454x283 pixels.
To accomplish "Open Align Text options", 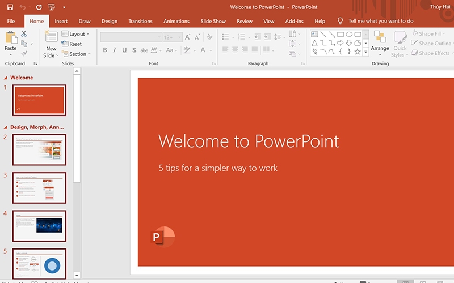I will 295,44.
